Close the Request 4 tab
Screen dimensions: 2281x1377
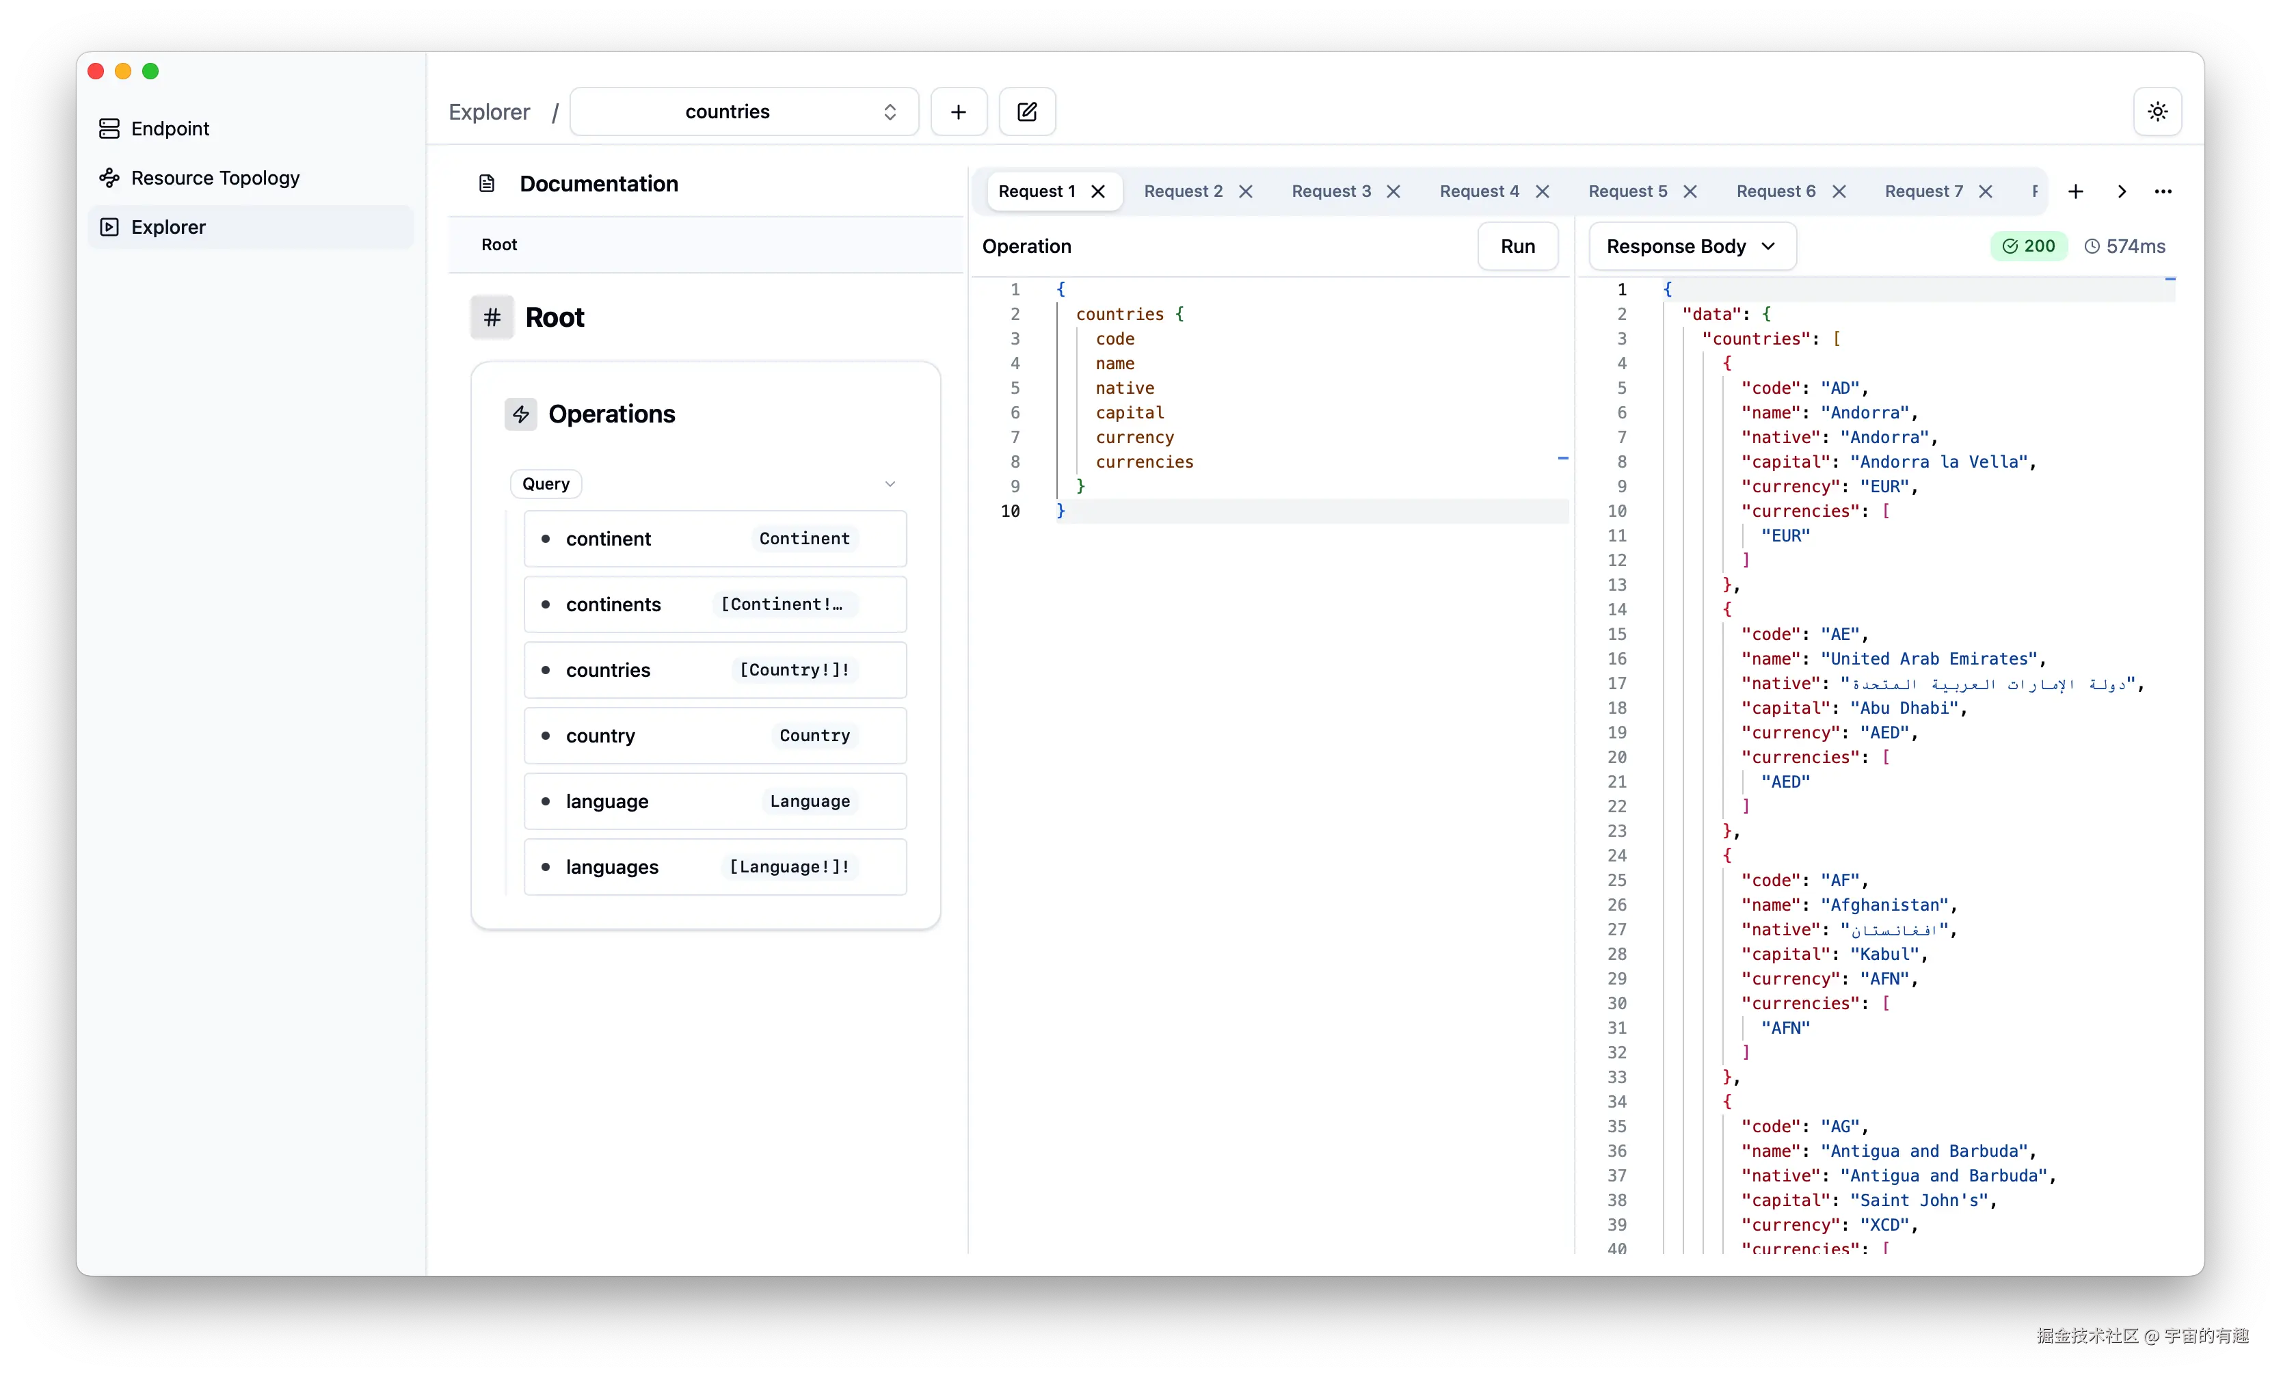[x=1543, y=191]
